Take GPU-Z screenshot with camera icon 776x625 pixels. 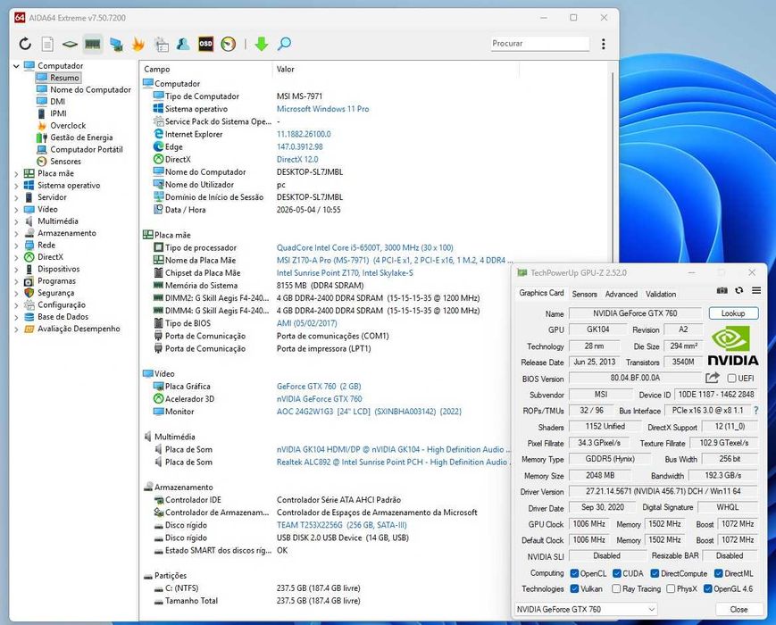coord(722,290)
